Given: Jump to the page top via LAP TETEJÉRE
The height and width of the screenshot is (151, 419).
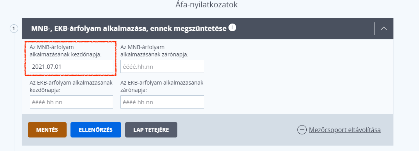Looking at the screenshot, I should 151,130.
